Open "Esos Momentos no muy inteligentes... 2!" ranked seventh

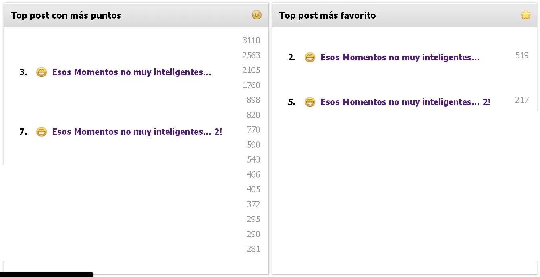pyautogui.click(x=137, y=132)
